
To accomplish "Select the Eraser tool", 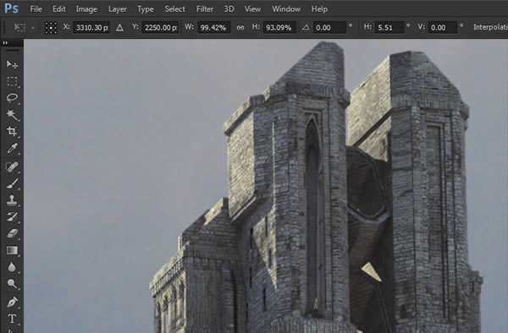I will tap(12, 233).
